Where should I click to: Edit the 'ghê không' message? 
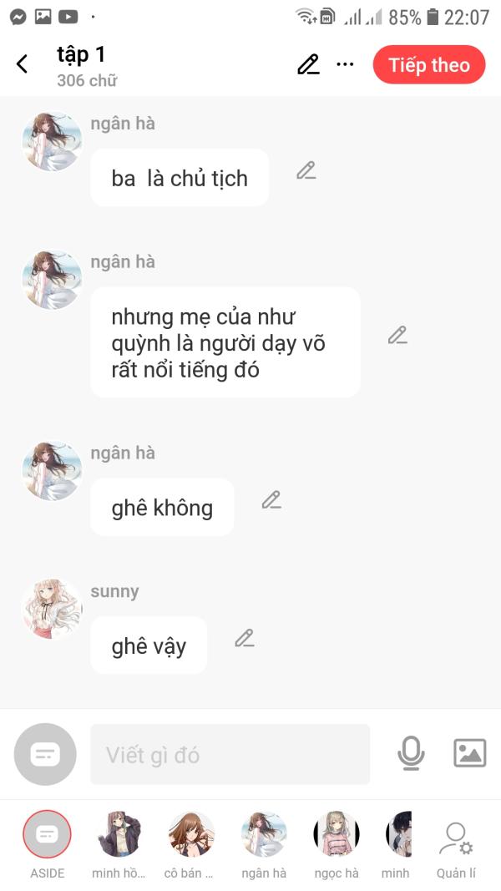(x=271, y=499)
